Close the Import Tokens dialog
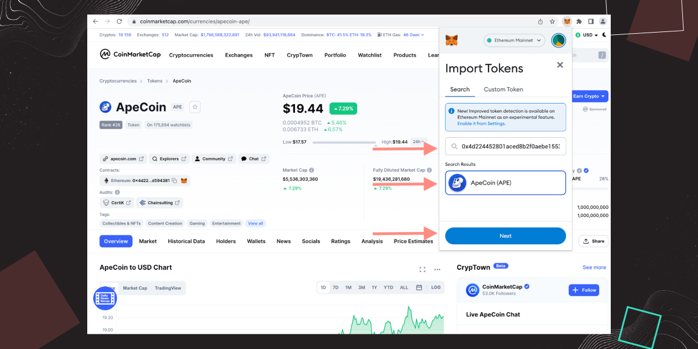This screenshot has height=349, width=698. click(x=560, y=65)
